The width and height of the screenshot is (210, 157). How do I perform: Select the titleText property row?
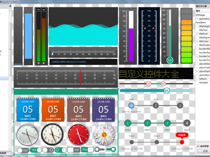204,30
